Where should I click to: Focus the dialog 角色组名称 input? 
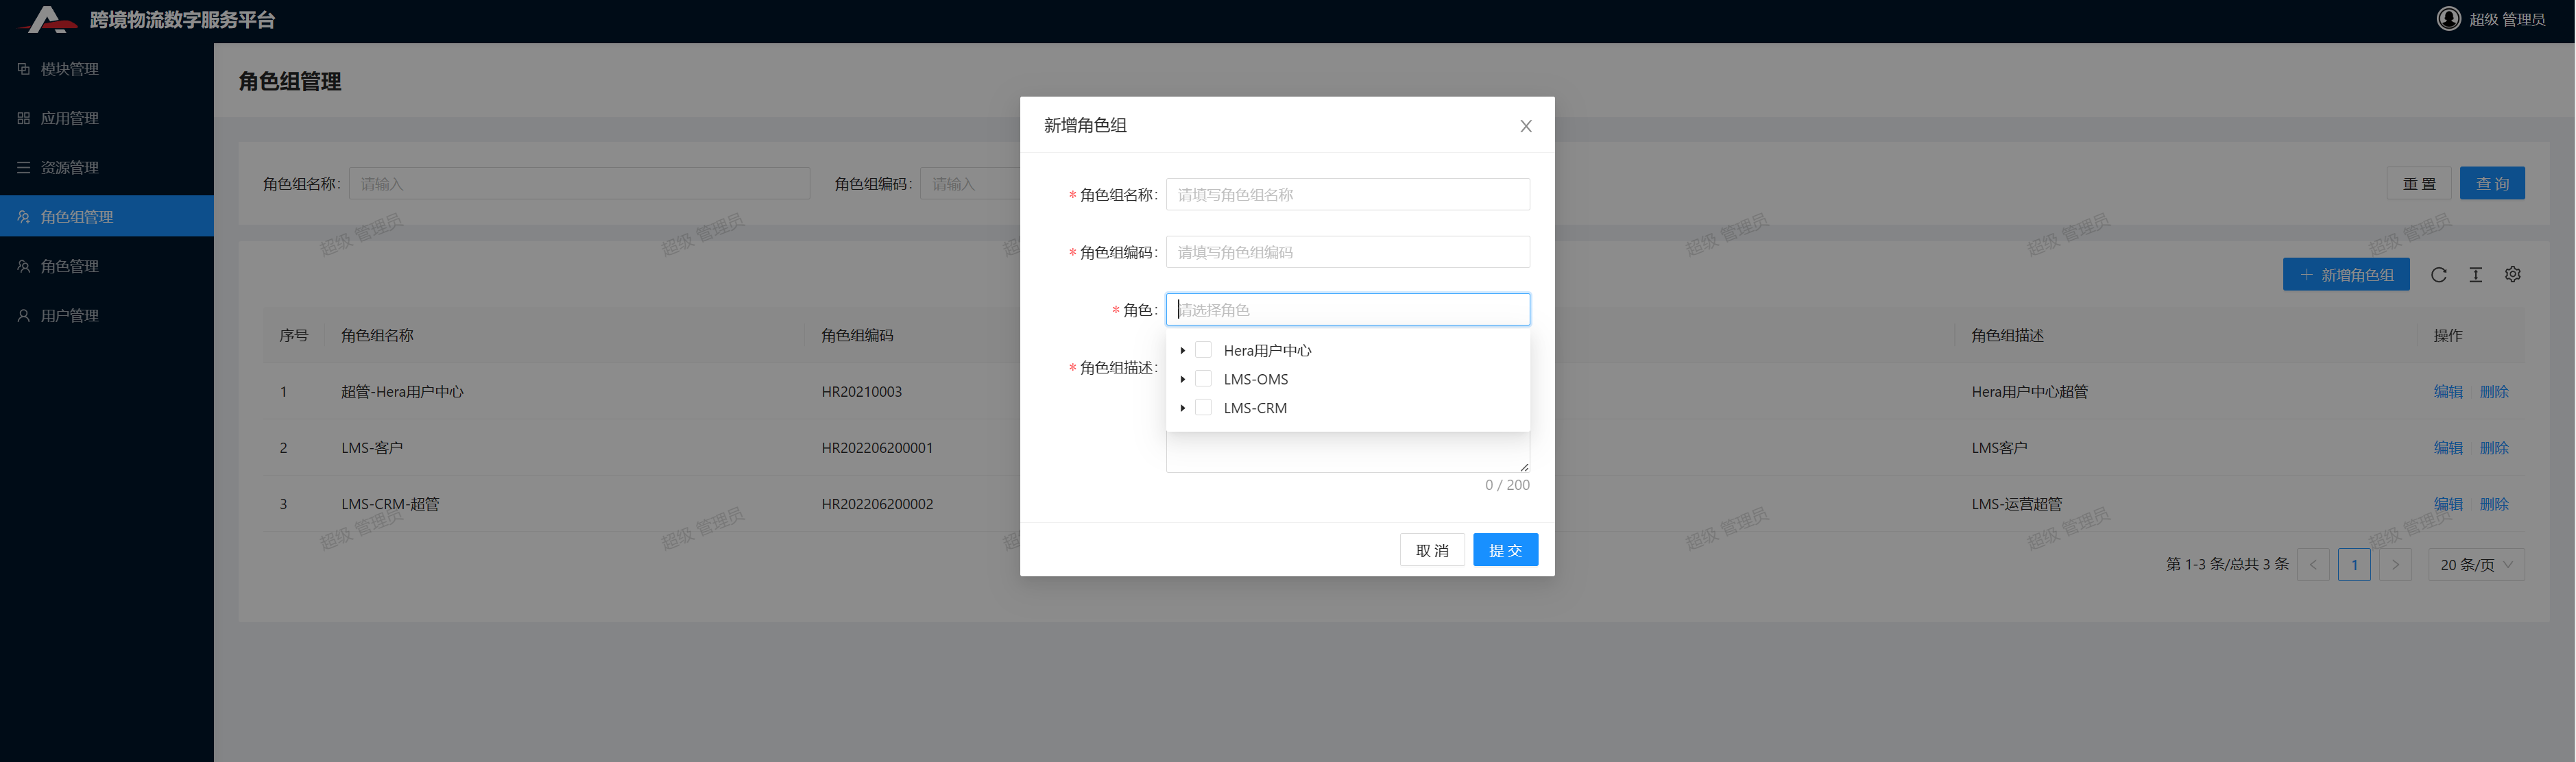coord(1347,194)
